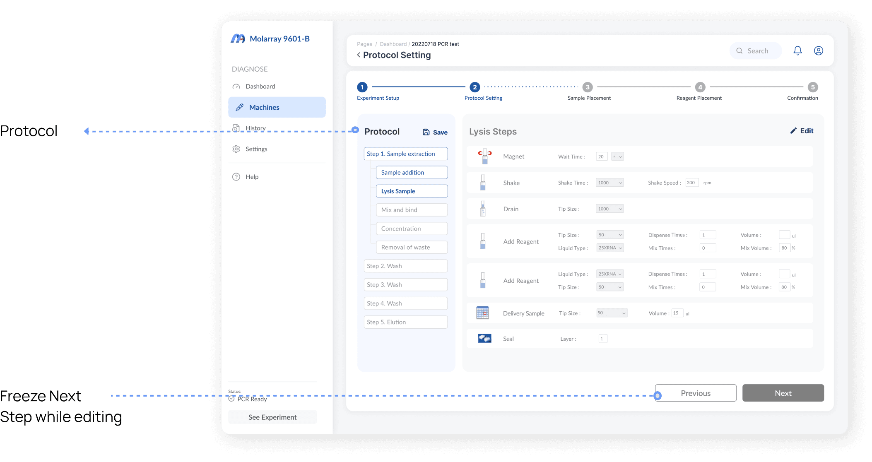The height and width of the screenshot is (462, 872).
Task: Expand the Magnet wait time unit dropdown
Action: (617, 156)
